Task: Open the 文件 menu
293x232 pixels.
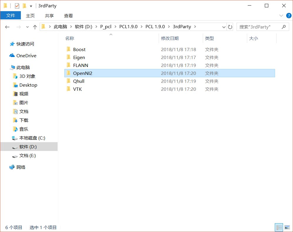Action: [x=11, y=16]
